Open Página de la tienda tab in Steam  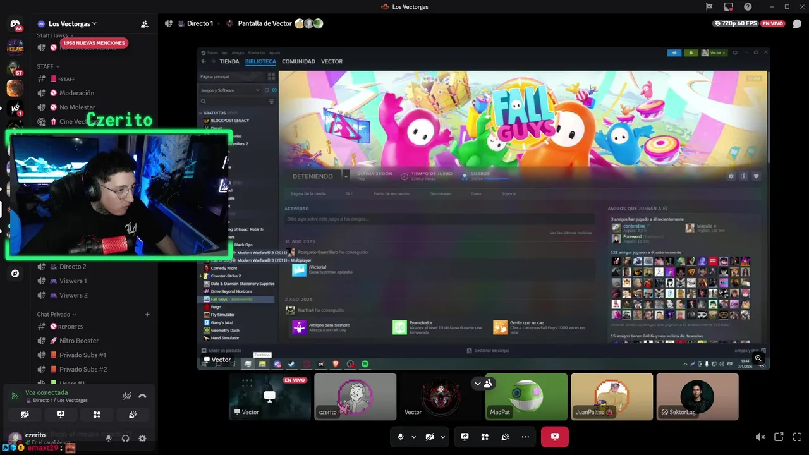coord(308,194)
